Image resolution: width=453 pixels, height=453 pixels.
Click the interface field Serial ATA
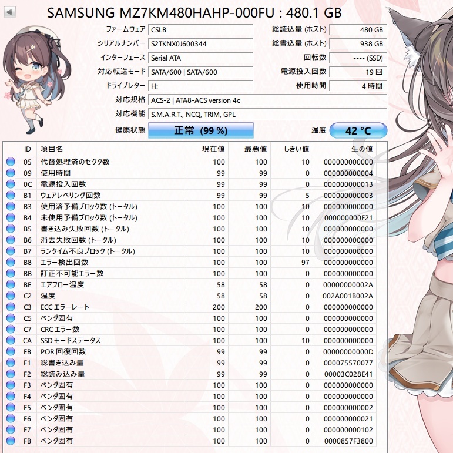click(x=201, y=58)
